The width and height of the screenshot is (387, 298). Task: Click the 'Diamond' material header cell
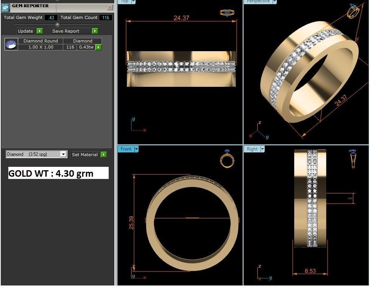coord(83,41)
